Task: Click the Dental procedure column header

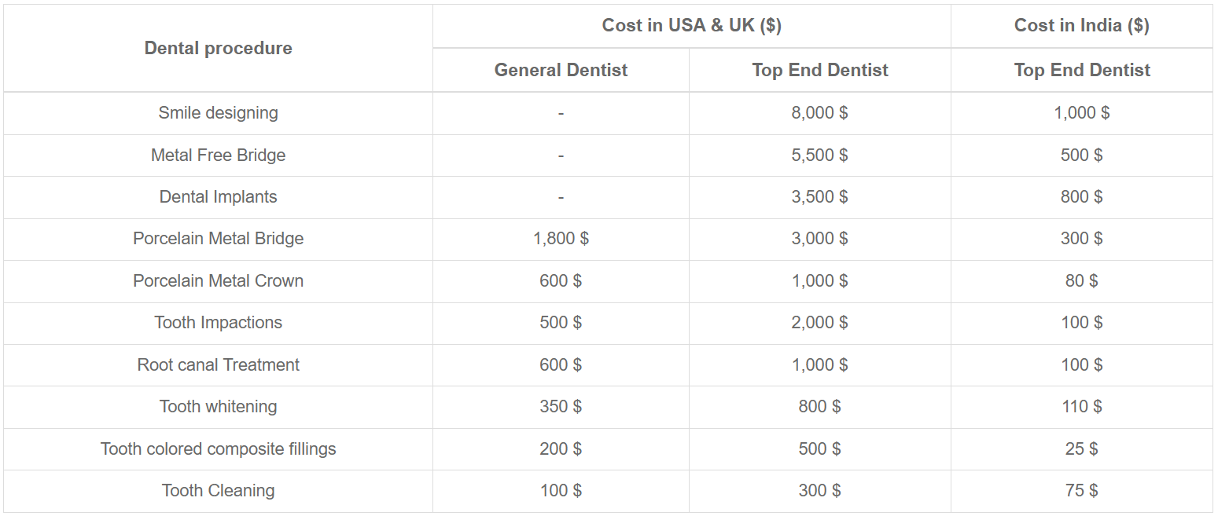Action: tap(218, 49)
